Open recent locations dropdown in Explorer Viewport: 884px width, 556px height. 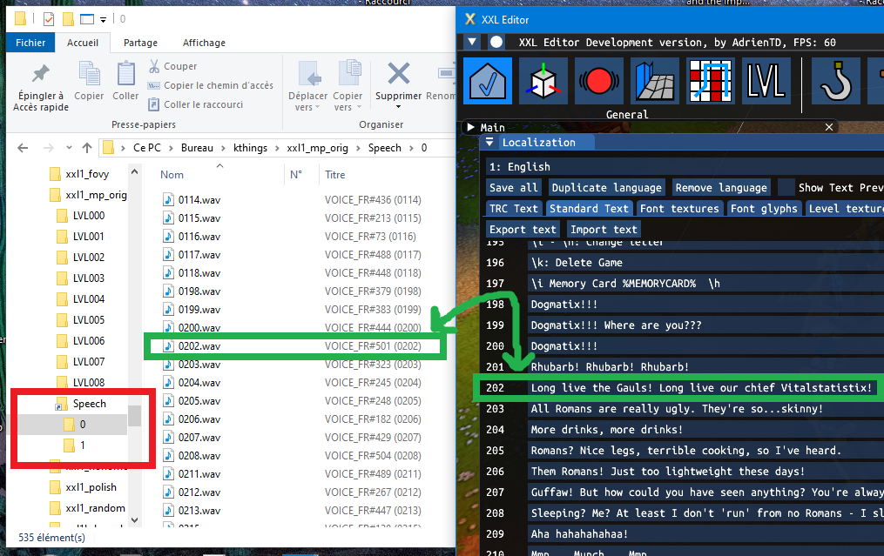click(69, 148)
